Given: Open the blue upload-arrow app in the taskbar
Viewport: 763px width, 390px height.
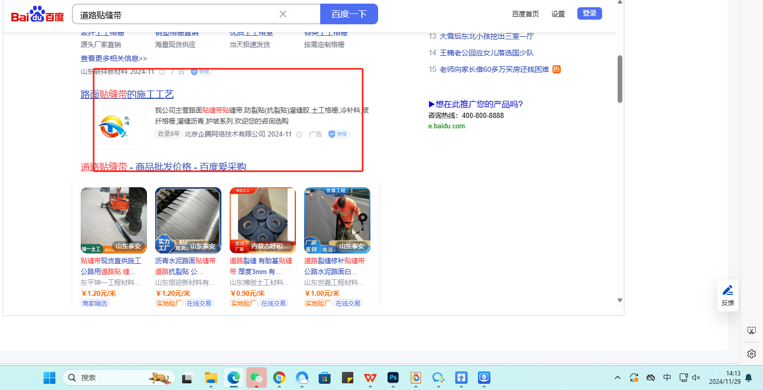Looking at the screenshot, I should 461,378.
